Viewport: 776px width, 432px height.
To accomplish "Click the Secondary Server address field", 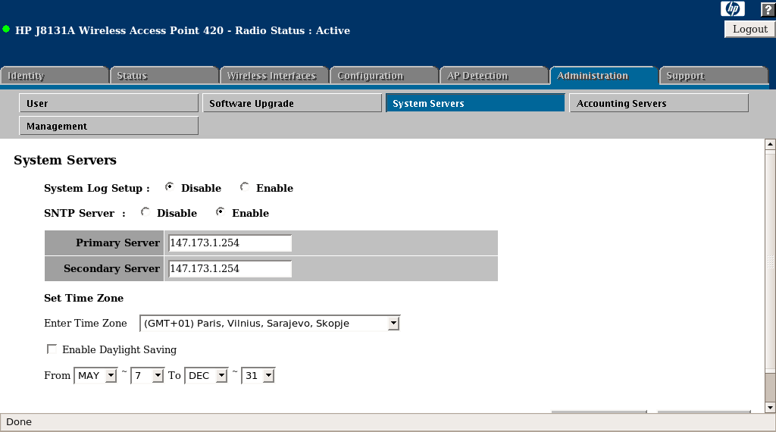I will point(230,268).
